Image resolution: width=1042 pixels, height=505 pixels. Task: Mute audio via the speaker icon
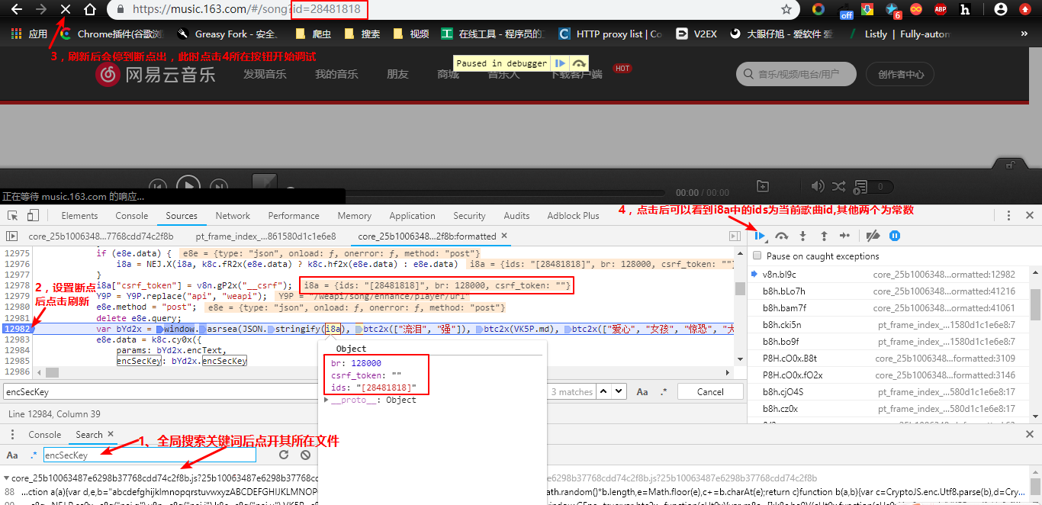(817, 186)
